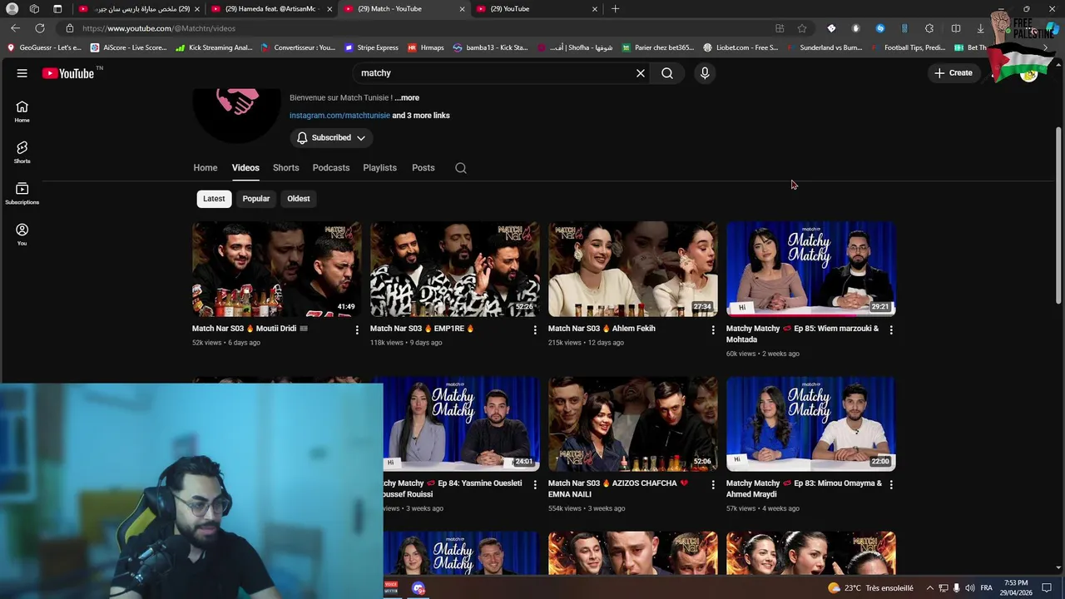Image resolution: width=1065 pixels, height=599 pixels.
Task: Open options menu for Match Nar S03 EMP1RE
Action: (535, 330)
